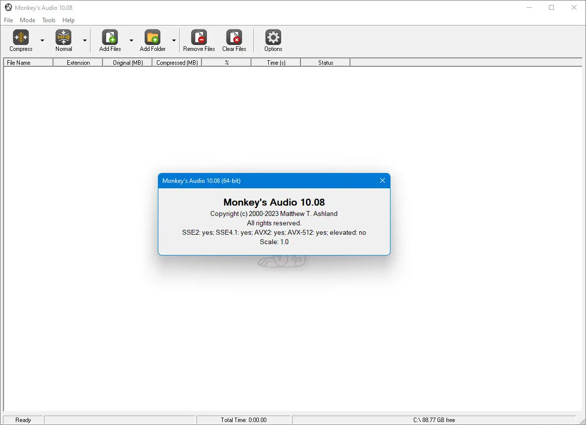Click the Add Folder icon
This screenshot has height=425, width=586.
pyautogui.click(x=152, y=38)
